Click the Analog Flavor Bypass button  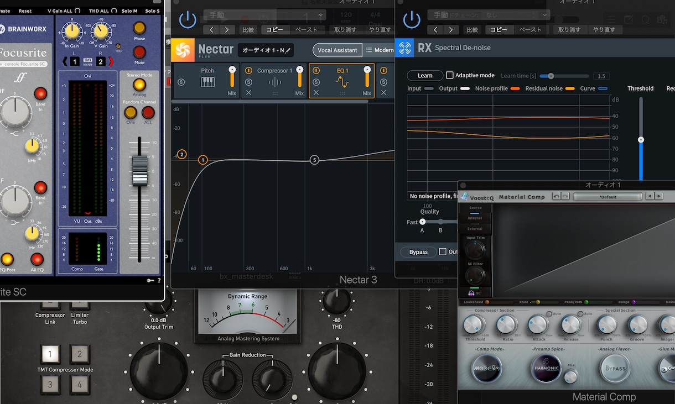615,368
